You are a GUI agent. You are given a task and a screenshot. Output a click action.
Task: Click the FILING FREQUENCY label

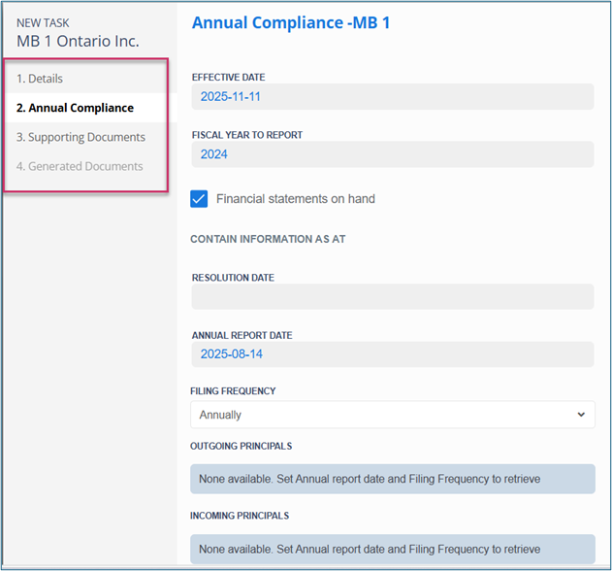(233, 391)
